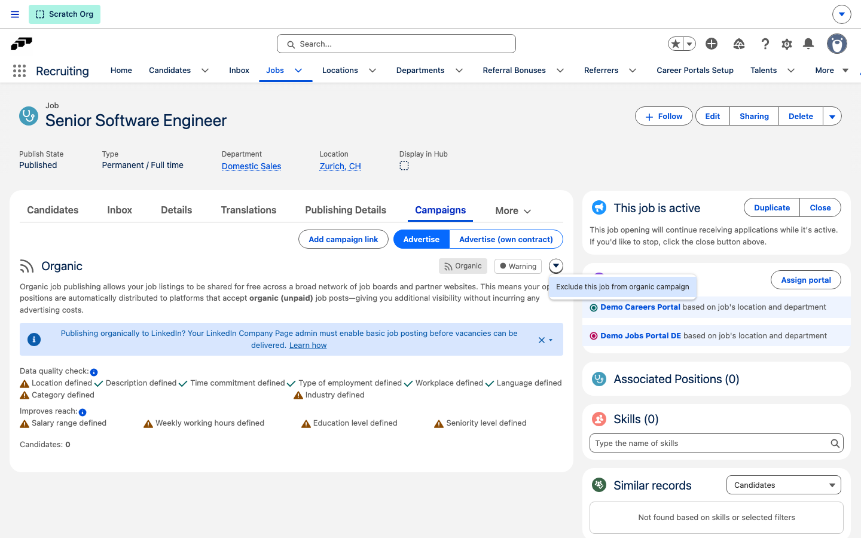Switch to the Translations tab
The width and height of the screenshot is (861, 538).
(x=249, y=210)
